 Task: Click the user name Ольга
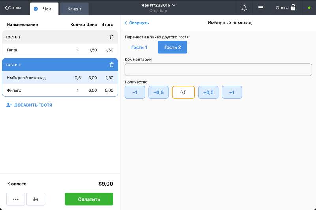[x=282, y=8]
